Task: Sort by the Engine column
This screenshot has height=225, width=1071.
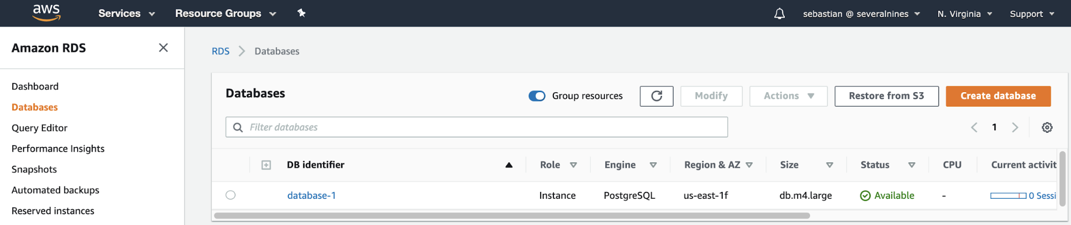Action: coord(653,165)
